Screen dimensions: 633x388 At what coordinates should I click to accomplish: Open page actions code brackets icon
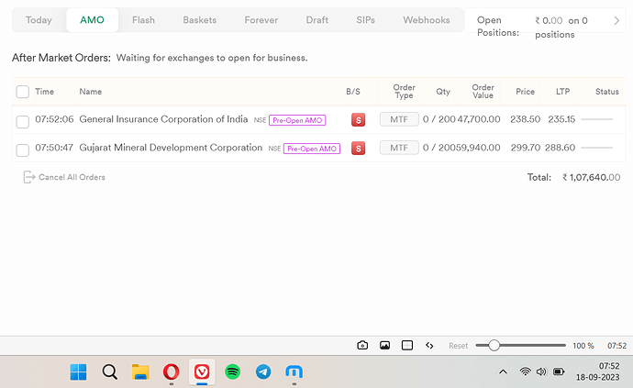pos(429,346)
